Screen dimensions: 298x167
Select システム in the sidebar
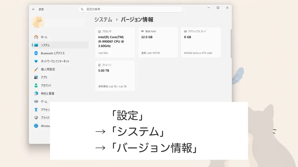pyautogui.click(x=60, y=45)
